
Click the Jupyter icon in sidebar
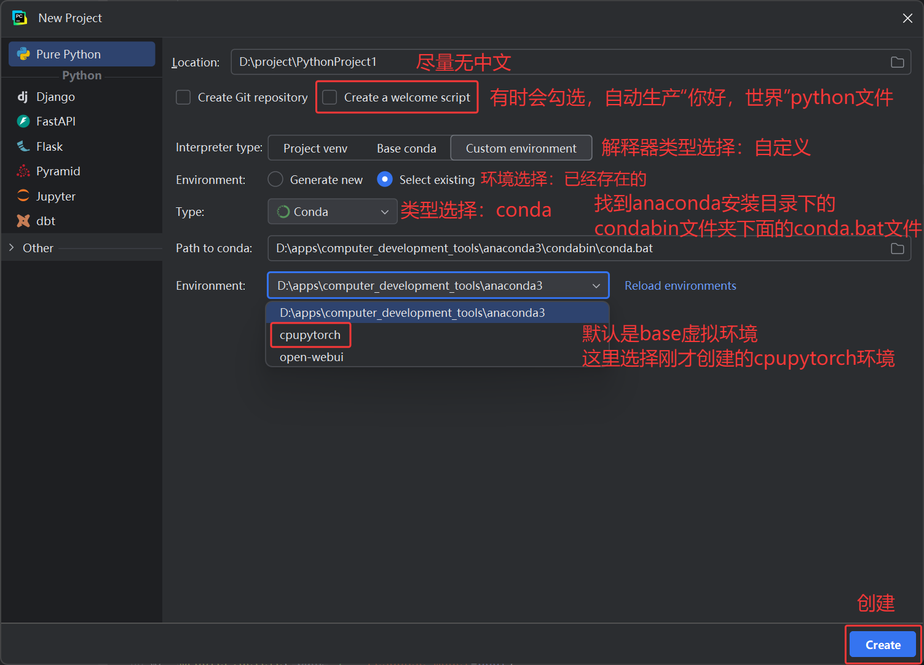[23, 196]
